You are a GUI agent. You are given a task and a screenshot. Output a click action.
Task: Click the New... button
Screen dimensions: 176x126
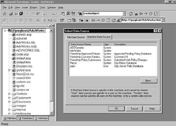coord(149,81)
